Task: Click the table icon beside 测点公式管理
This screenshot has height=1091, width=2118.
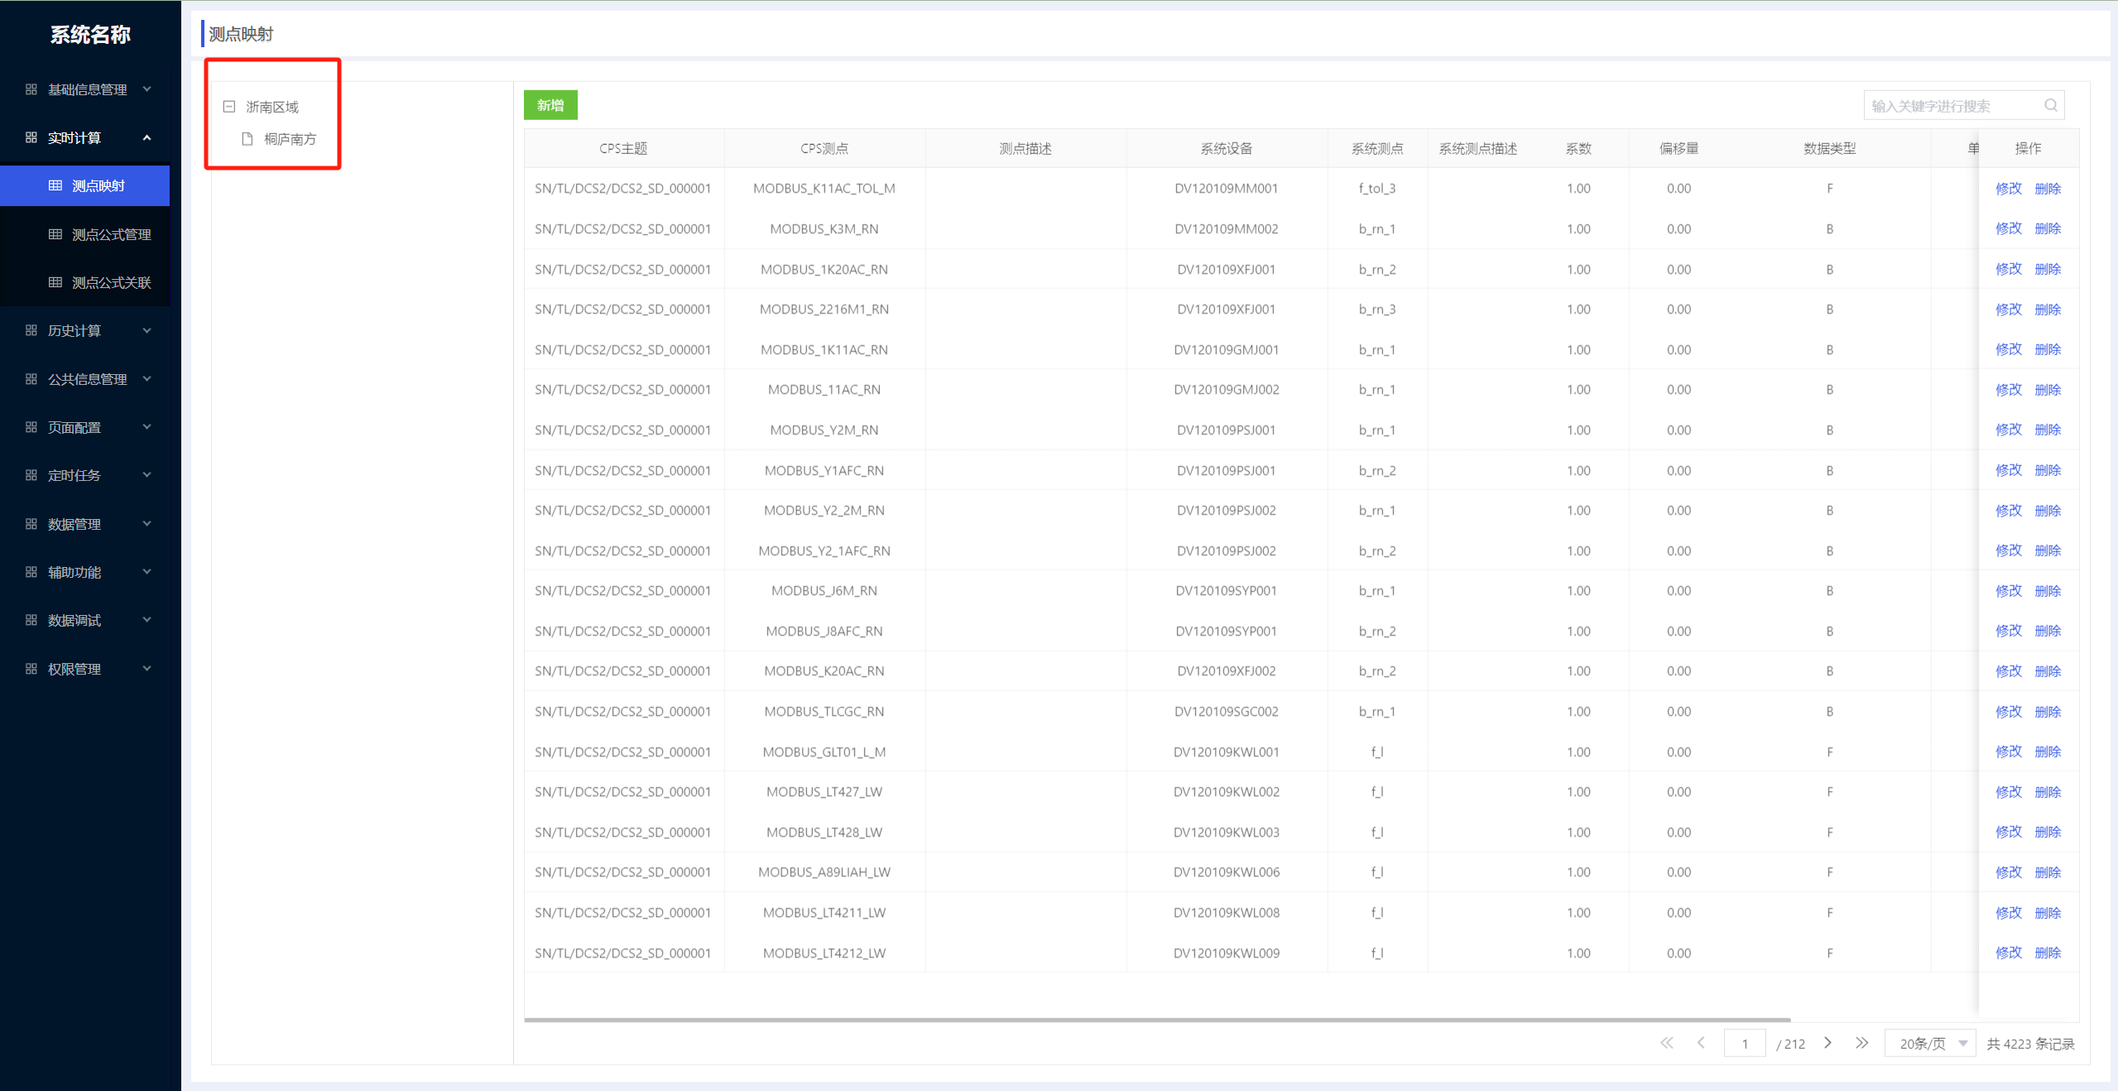Action: (x=55, y=234)
